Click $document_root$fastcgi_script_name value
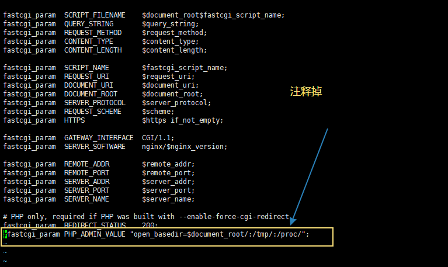 tap(213, 15)
